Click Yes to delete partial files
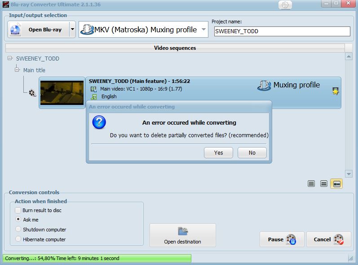358x265 pixels. pos(218,152)
